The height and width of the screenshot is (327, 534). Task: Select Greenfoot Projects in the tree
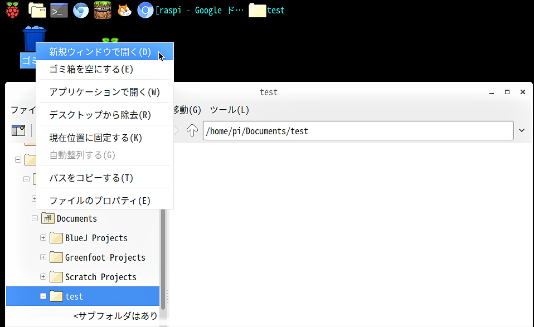pyautogui.click(x=105, y=257)
